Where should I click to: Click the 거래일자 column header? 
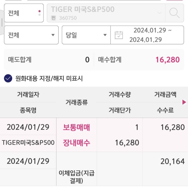click(28, 95)
